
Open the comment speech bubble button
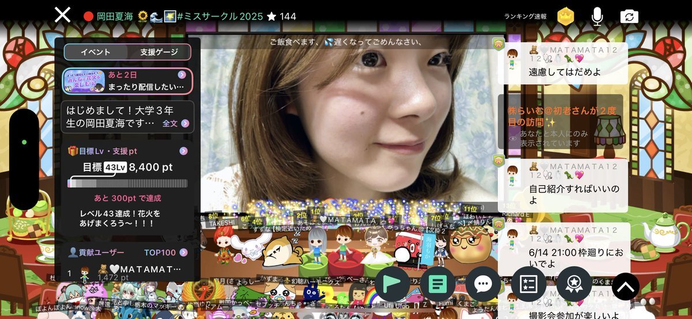click(483, 284)
